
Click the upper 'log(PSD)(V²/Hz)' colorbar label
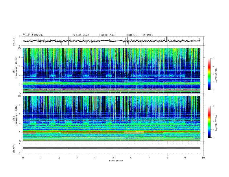click(217, 75)
